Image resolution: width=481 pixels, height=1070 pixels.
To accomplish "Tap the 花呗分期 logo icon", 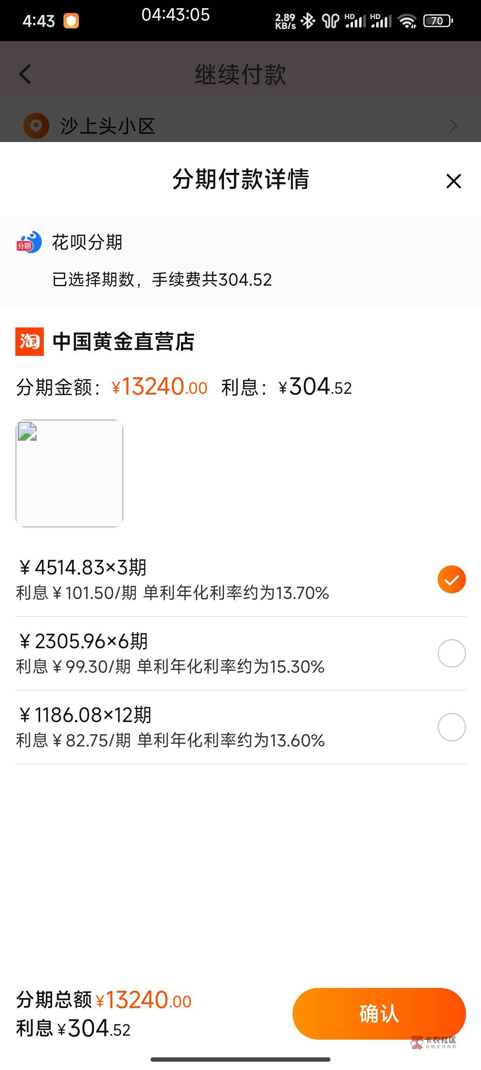I will coord(29,242).
